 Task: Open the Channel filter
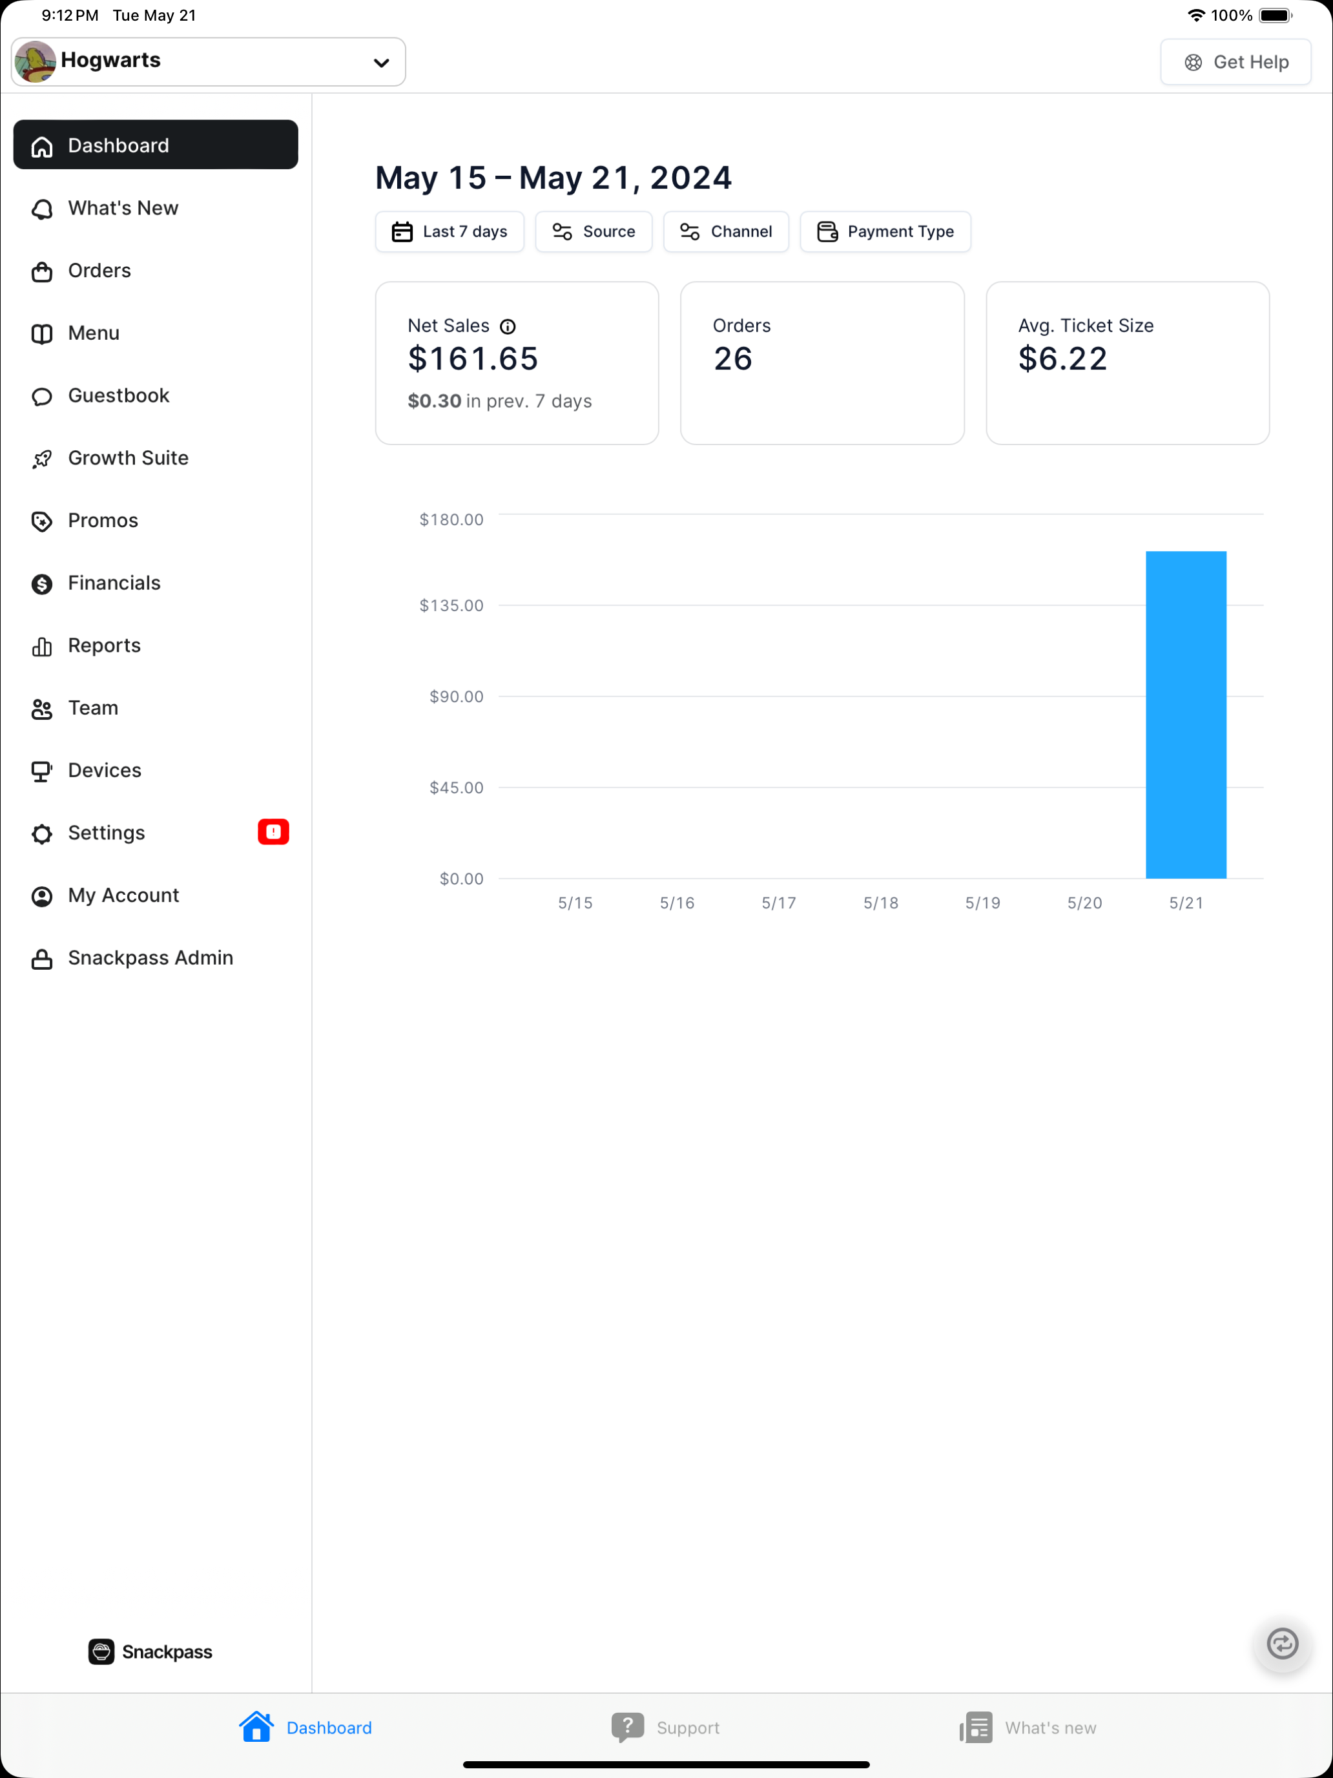[x=725, y=231]
